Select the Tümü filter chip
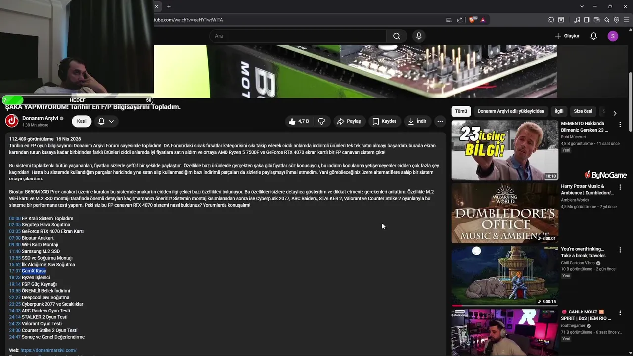The height and width of the screenshot is (356, 633). (461, 111)
